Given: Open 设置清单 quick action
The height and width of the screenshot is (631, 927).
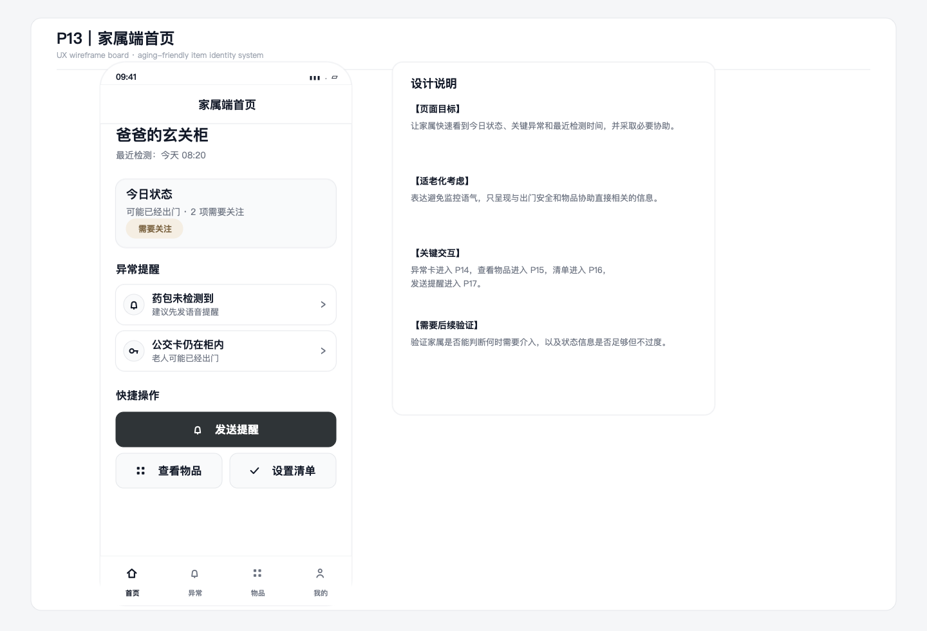Looking at the screenshot, I should pos(283,471).
